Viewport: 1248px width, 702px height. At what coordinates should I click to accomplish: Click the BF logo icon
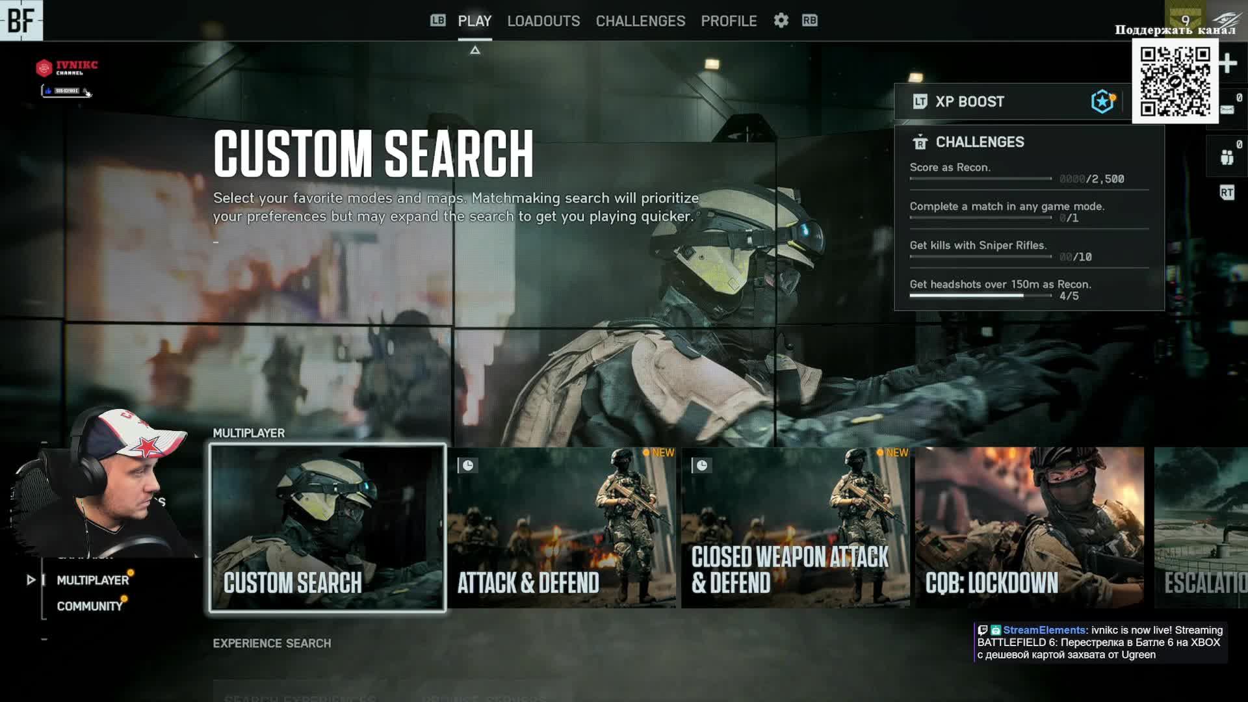21,20
